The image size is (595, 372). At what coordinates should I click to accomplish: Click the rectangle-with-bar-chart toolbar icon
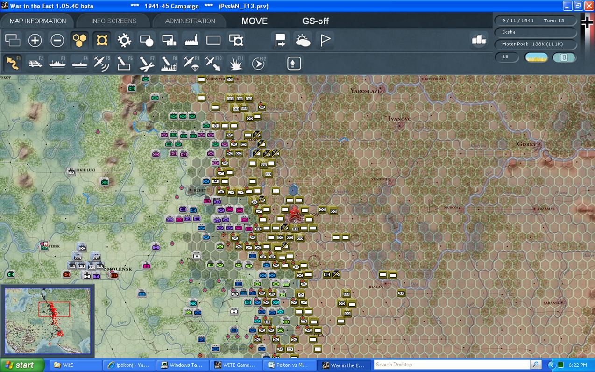point(169,40)
